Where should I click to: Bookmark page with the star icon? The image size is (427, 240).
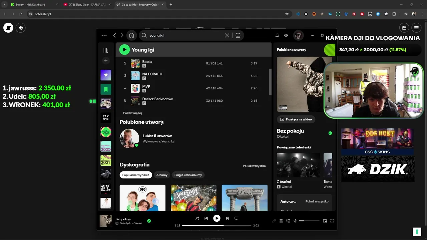click(287, 14)
